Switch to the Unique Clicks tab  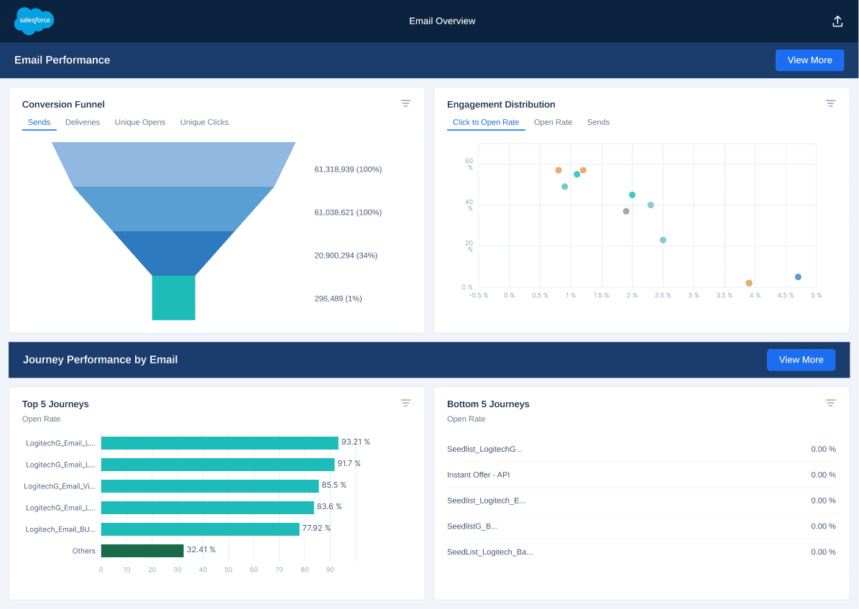(204, 122)
